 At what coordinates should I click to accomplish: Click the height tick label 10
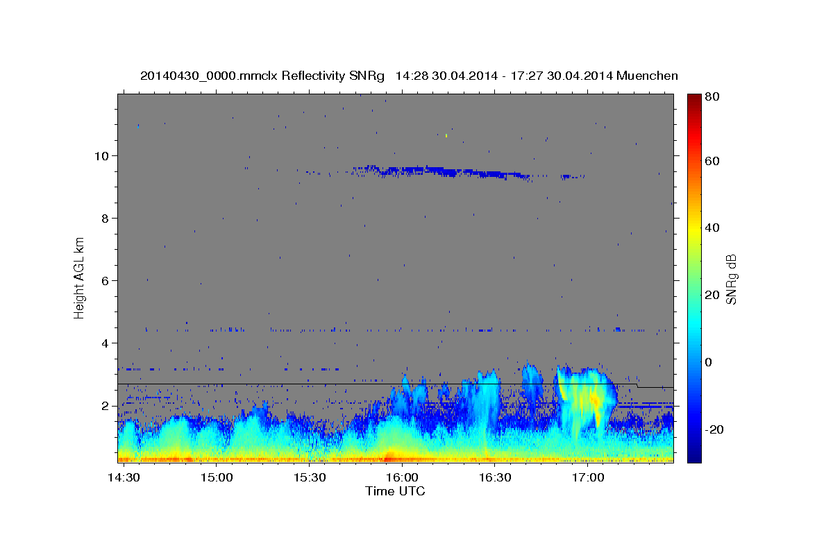[102, 155]
